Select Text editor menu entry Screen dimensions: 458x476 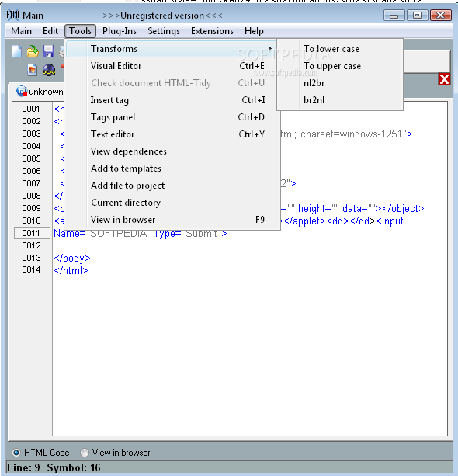click(172, 134)
